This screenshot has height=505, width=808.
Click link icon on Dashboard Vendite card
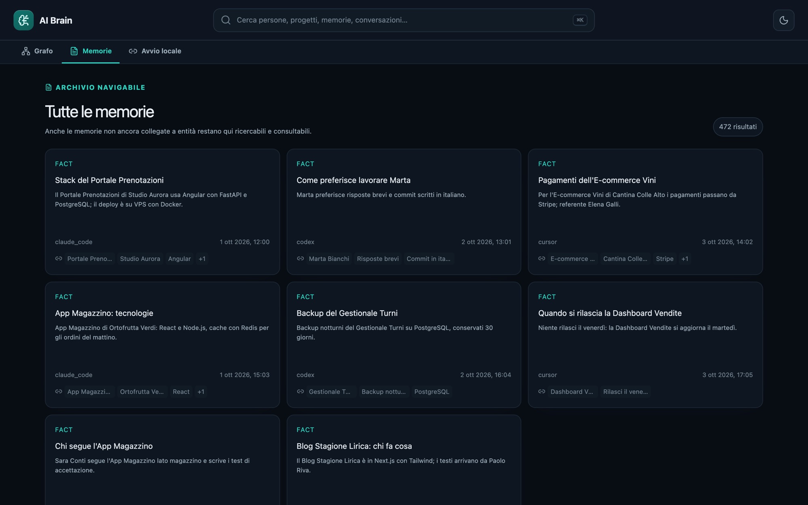[x=542, y=391]
